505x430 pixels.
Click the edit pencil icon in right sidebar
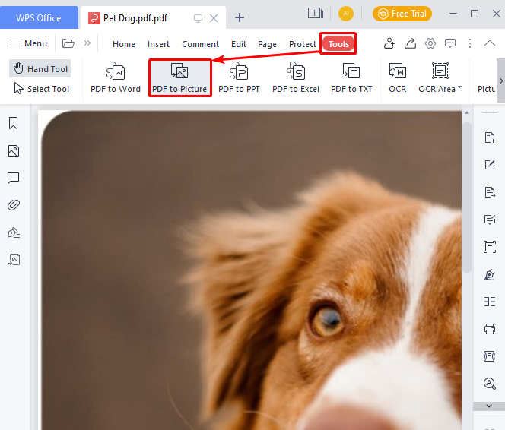point(490,165)
